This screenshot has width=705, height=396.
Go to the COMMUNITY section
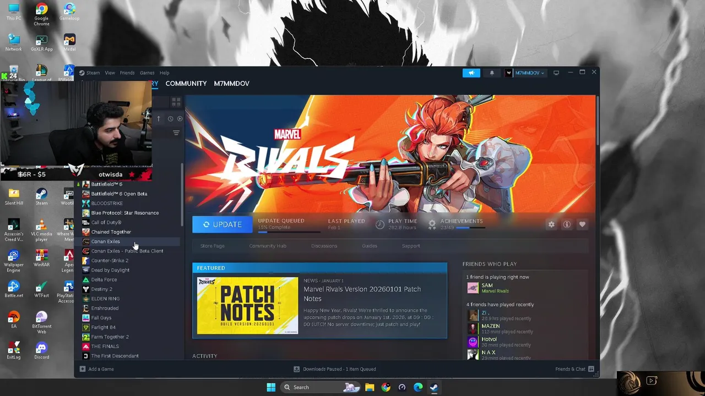coord(186,84)
